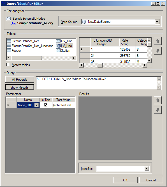167x187 pixels.
Task: Select the SampleAttribute_Query tree item
Action: (x=35, y=23)
